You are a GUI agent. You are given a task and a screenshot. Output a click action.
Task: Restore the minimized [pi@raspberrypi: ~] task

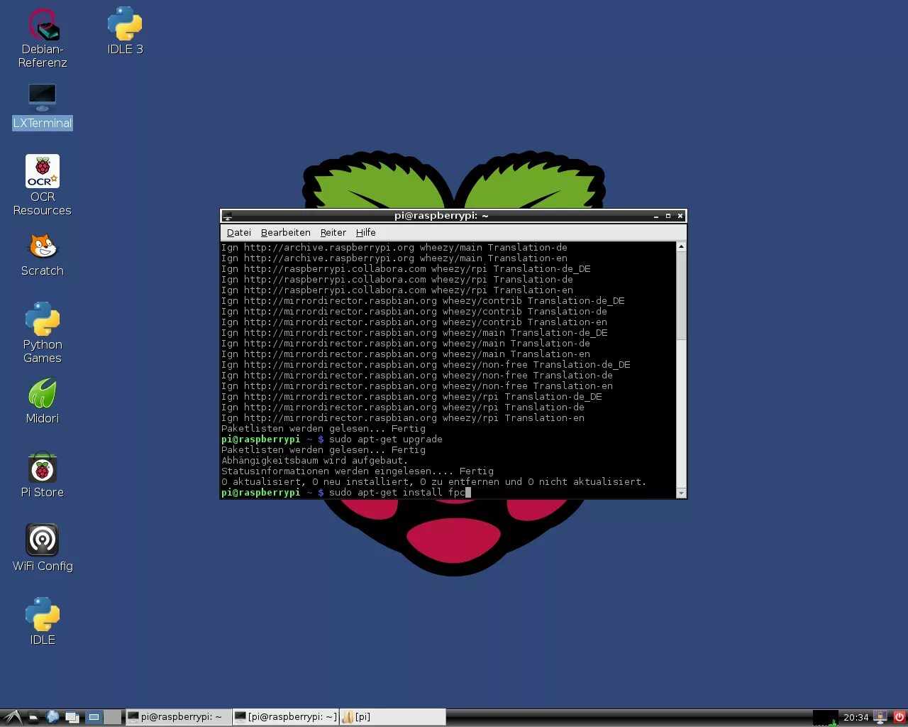[x=286, y=717]
